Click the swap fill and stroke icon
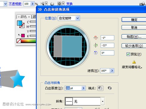Image resolution: width=146 pixels, height=109 pixels. (x=19, y=35)
